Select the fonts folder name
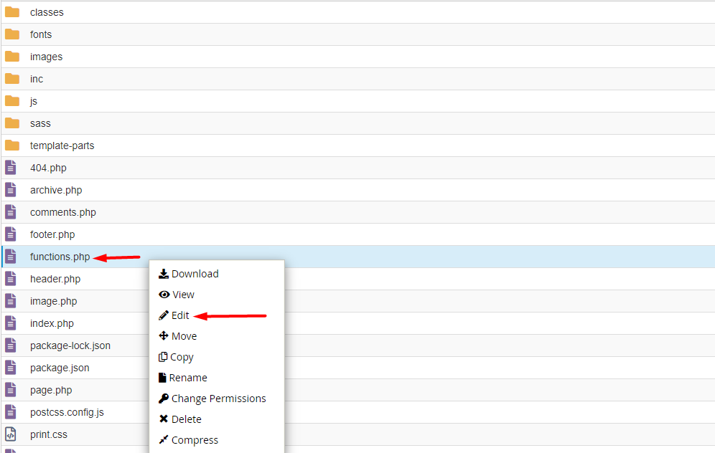The image size is (715, 453). point(41,34)
